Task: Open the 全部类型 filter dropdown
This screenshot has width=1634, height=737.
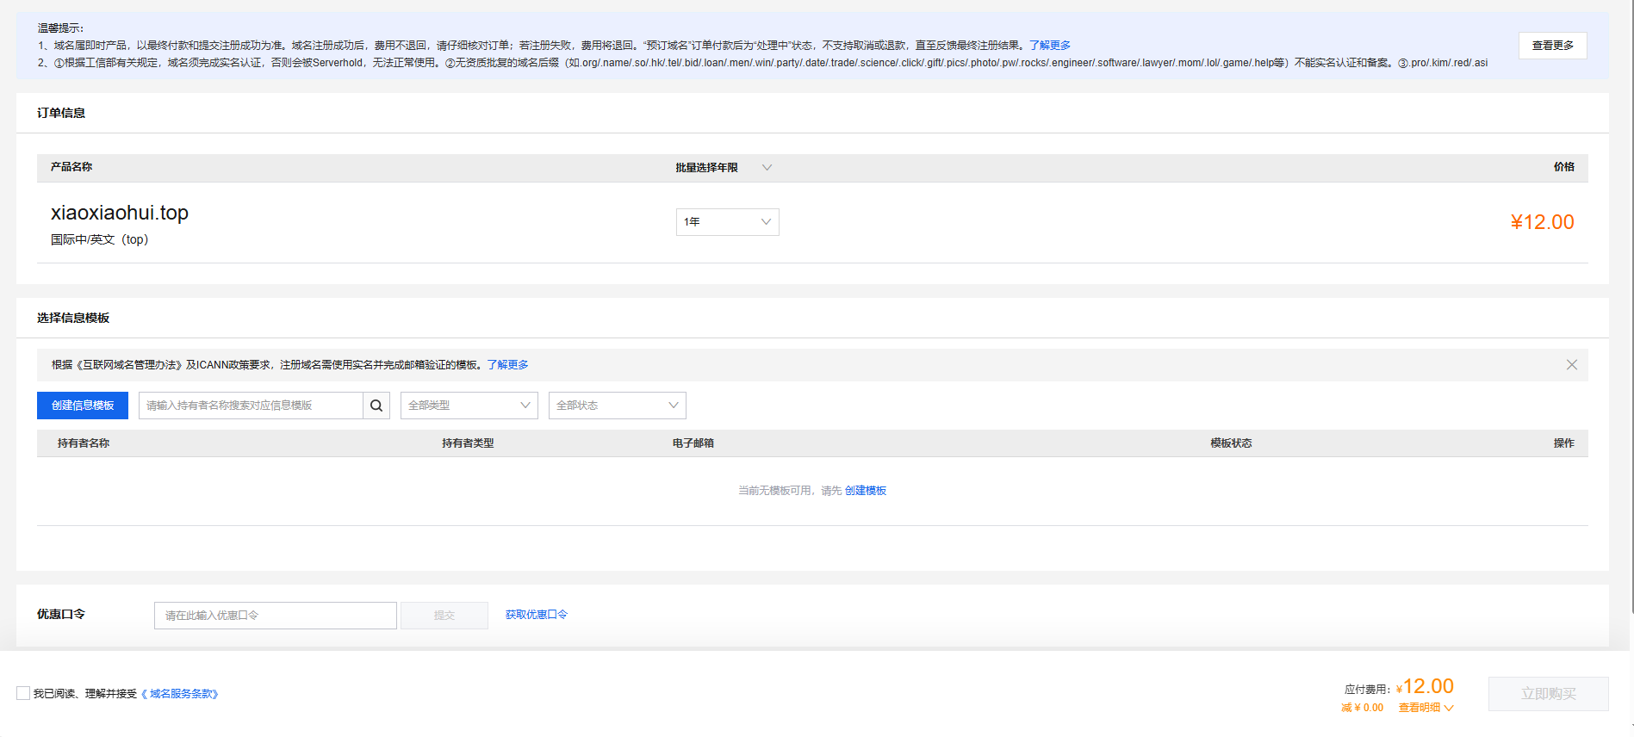Action: (x=469, y=406)
